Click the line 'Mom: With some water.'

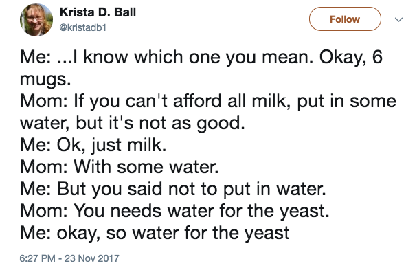click(119, 167)
